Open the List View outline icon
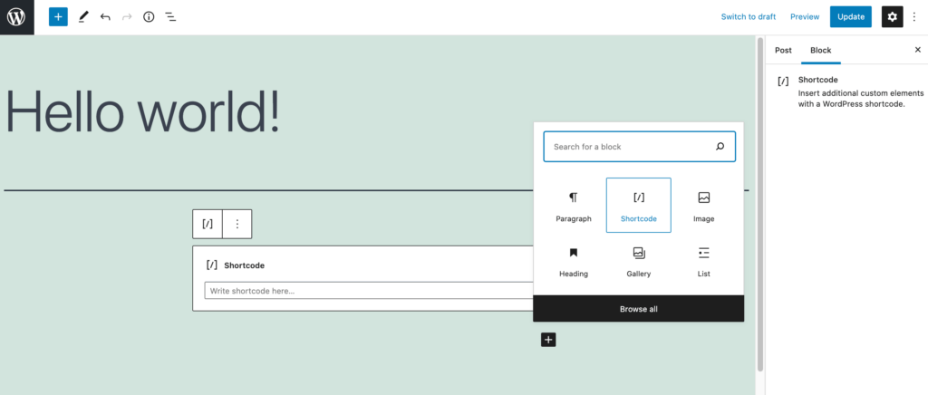 (170, 17)
